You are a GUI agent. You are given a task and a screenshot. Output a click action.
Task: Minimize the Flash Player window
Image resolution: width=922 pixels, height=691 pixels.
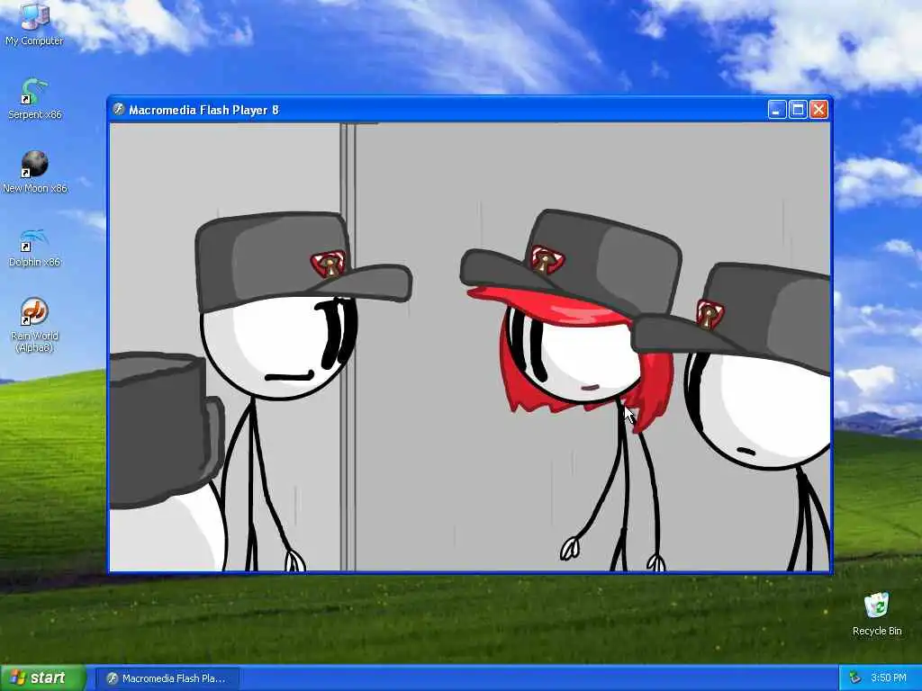coord(777,109)
